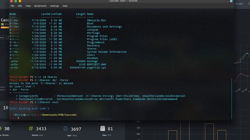Click the Finder label behind Konsole
The height and width of the screenshot is (140, 250).
pos(239,3)
